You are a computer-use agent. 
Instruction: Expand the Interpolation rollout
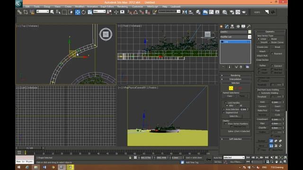point(235,79)
